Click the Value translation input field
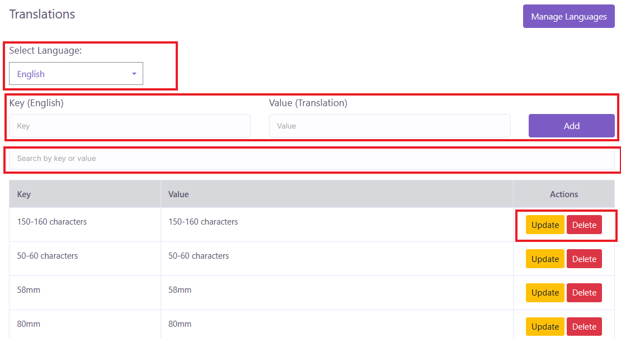 pyautogui.click(x=389, y=126)
